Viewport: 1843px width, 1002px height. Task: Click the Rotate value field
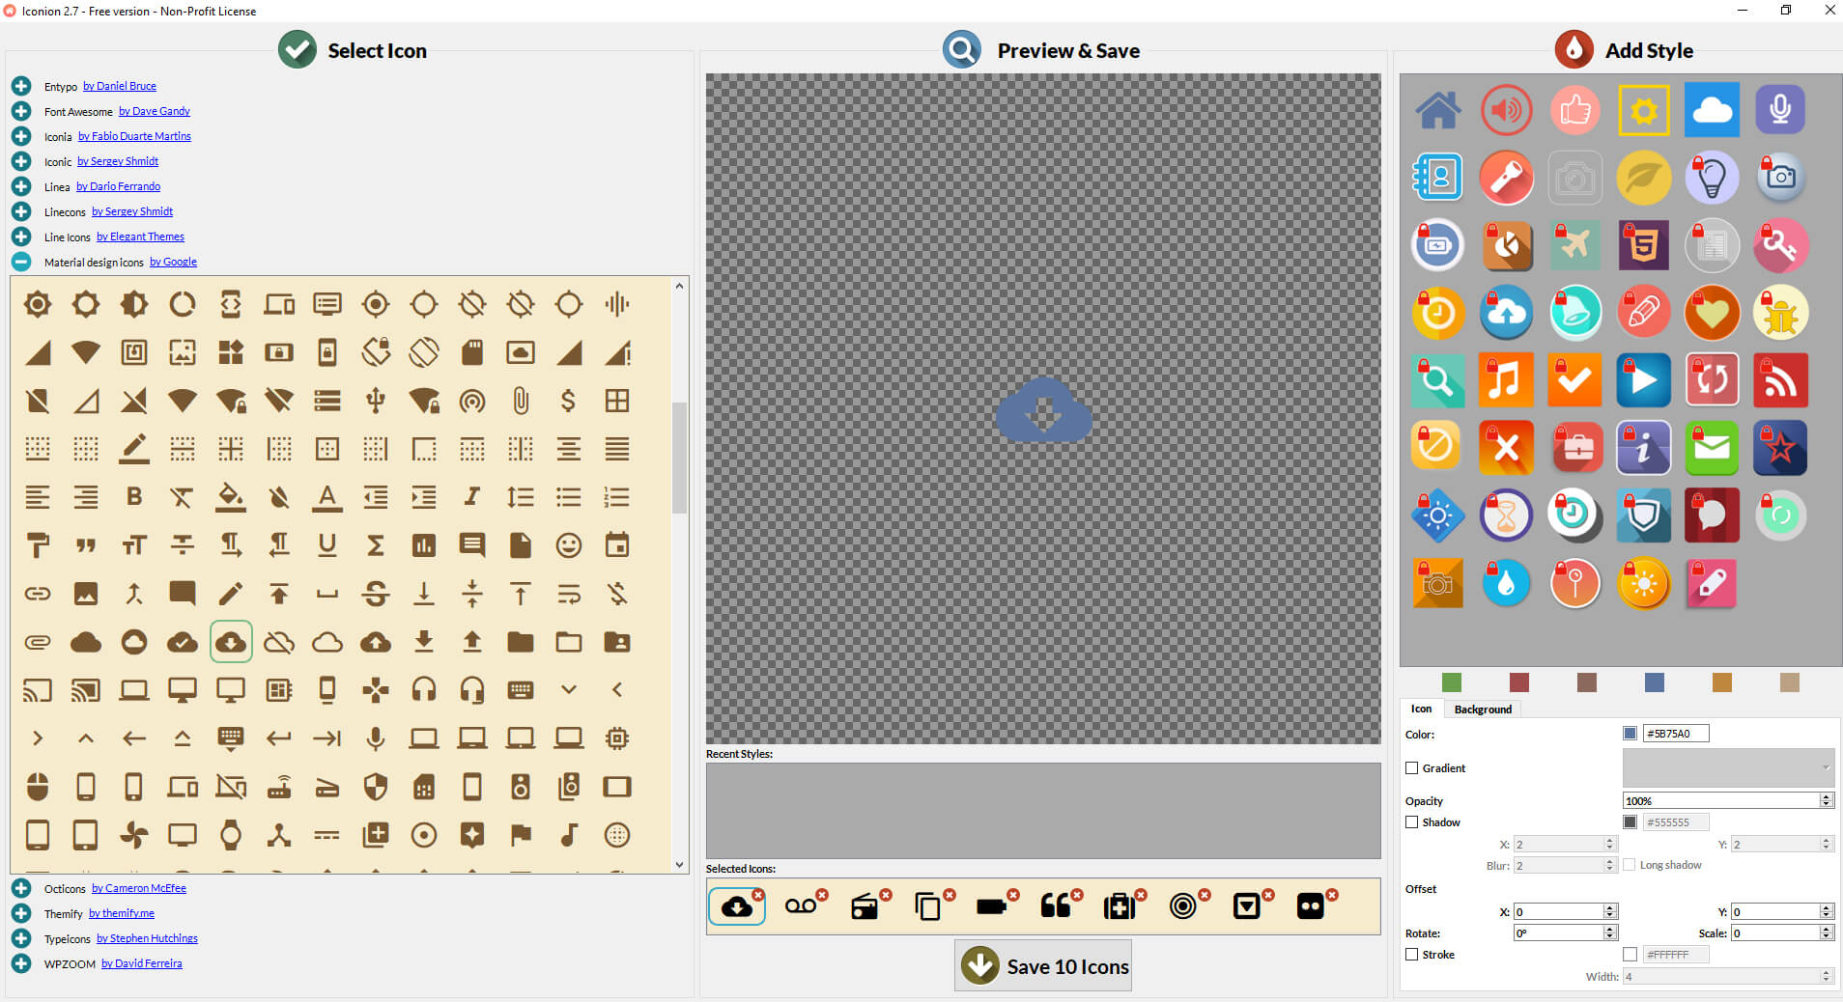click(1558, 933)
